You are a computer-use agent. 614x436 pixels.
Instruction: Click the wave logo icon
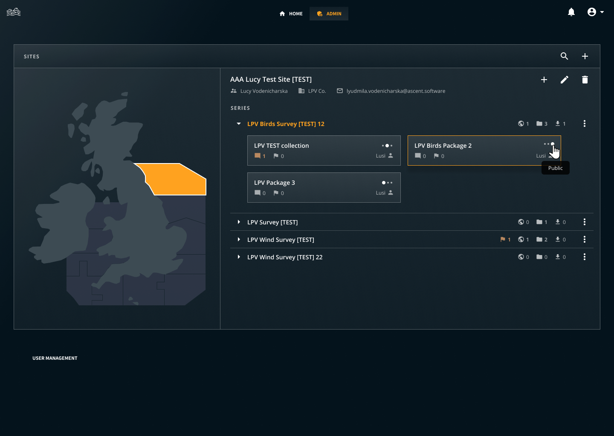tap(14, 12)
